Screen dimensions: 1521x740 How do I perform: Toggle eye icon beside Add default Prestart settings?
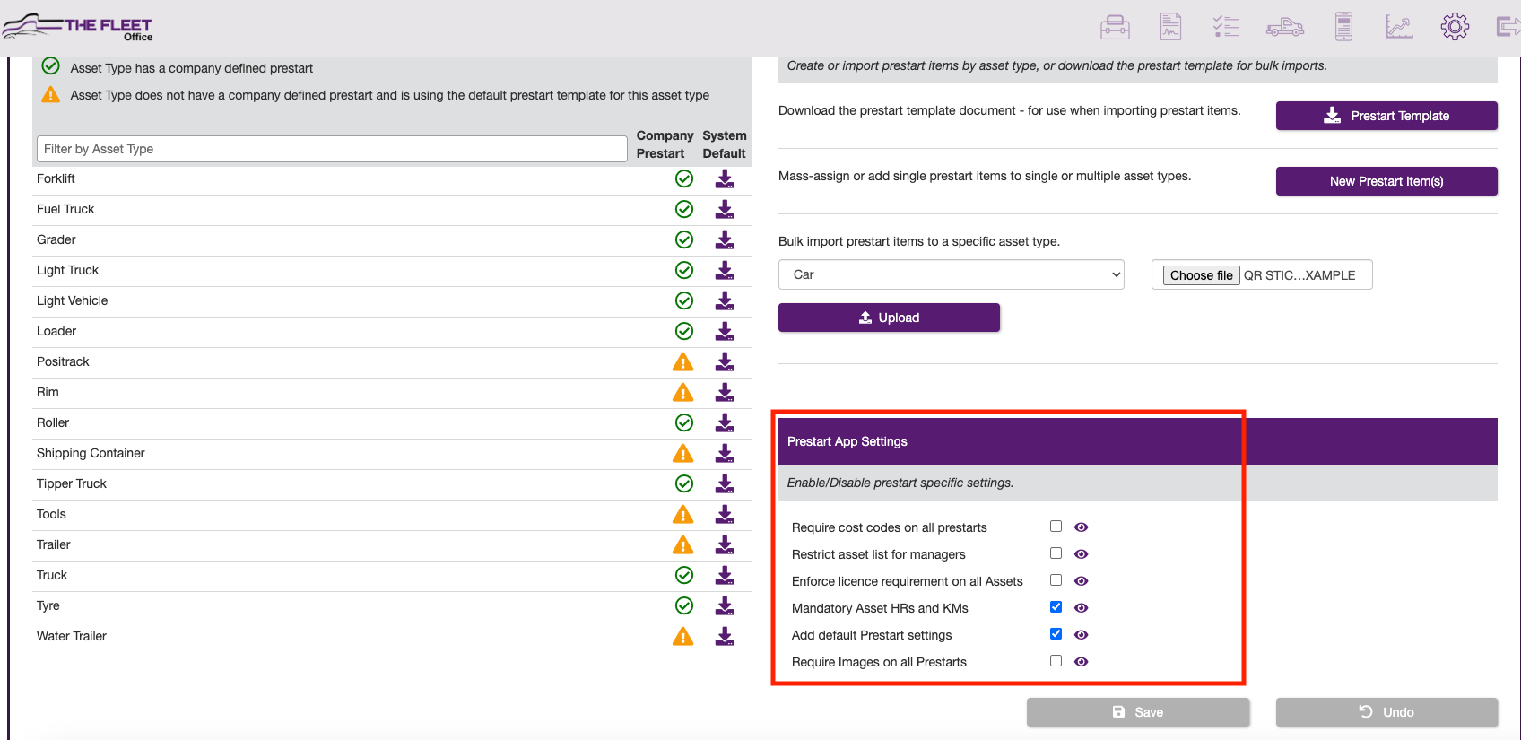coord(1082,635)
